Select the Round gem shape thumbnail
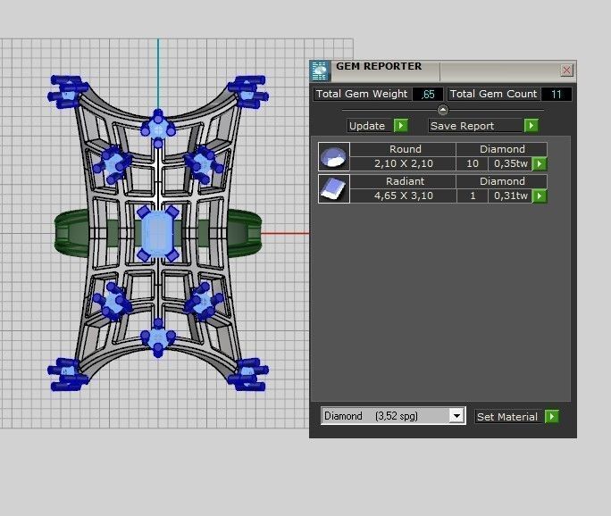This screenshot has width=611, height=516. [x=334, y=156]
